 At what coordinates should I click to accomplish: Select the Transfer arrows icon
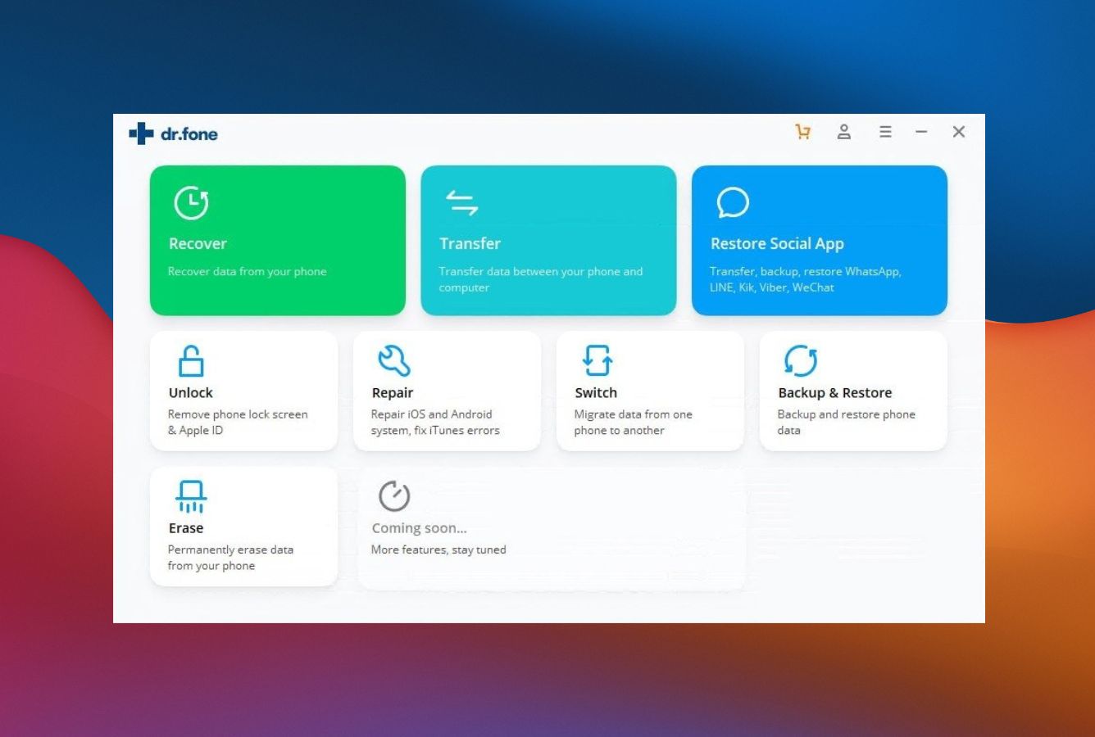click(x=461, y=202)
